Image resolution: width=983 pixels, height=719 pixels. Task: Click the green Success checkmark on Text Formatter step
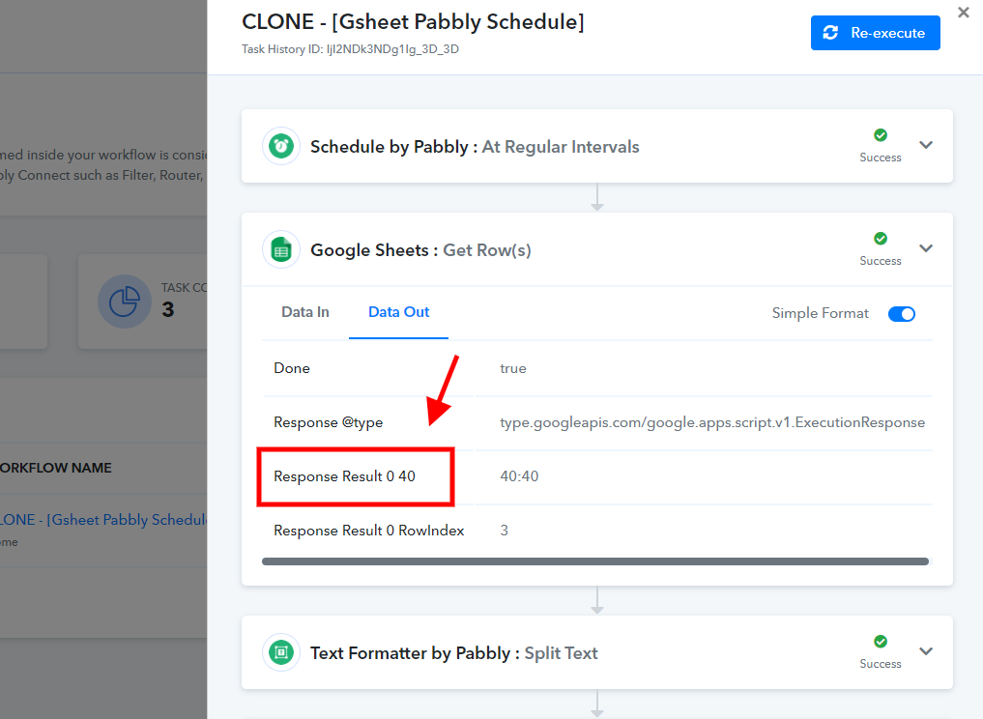[x=881, y=642]
